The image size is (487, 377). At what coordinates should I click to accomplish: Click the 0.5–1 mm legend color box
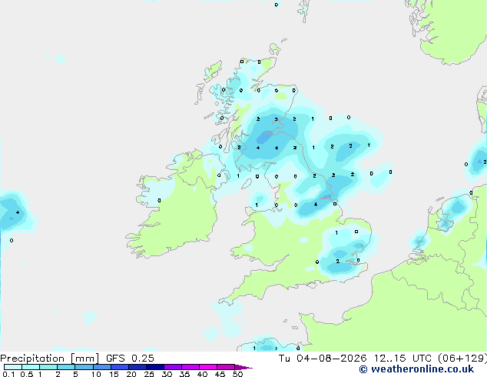click(x=31, y=367)
